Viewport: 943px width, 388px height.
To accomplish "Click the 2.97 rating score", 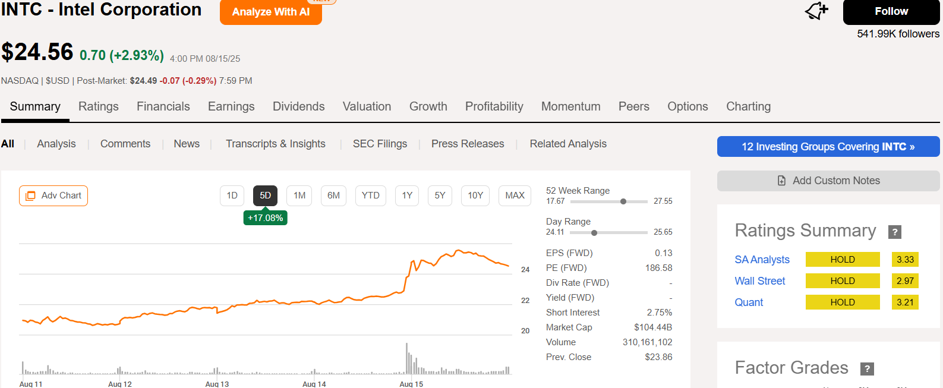I will (905, 281).
